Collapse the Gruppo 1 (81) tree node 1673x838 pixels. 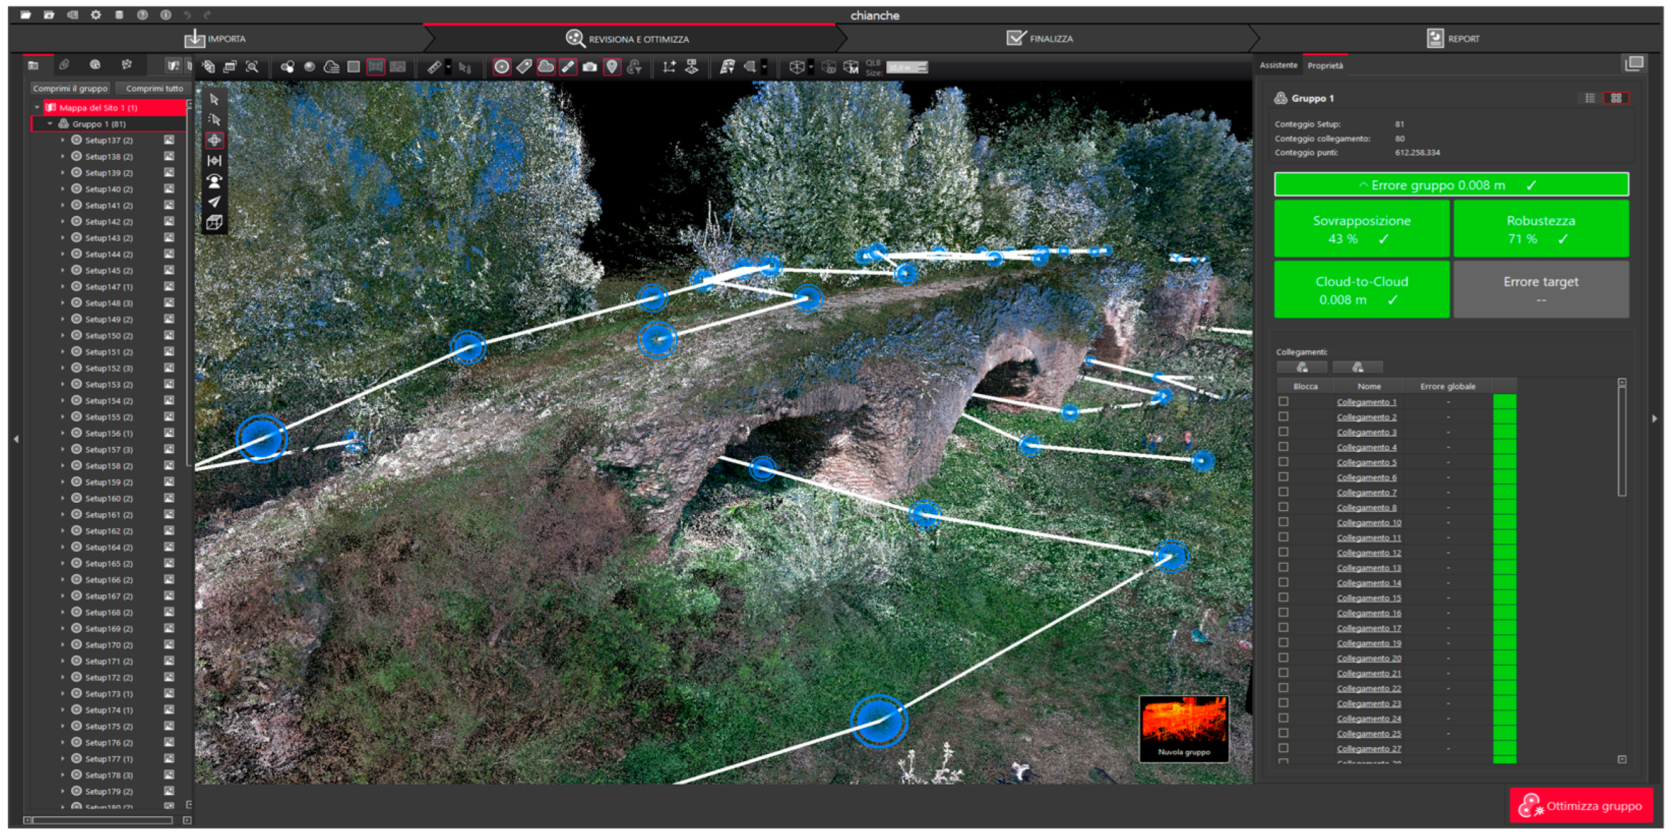pyautogui.click(x=50, y=123)
